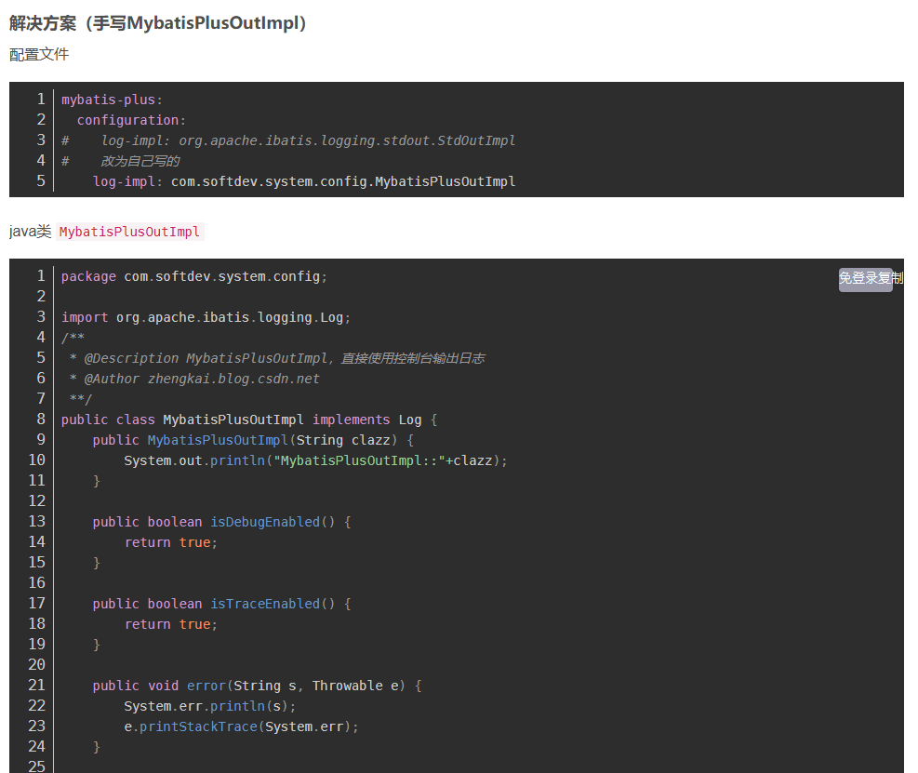This screenshot has width=918, height=773.
Task: Click the System.out.println code line
Action: pyautogui.click(x=315, y=460)
